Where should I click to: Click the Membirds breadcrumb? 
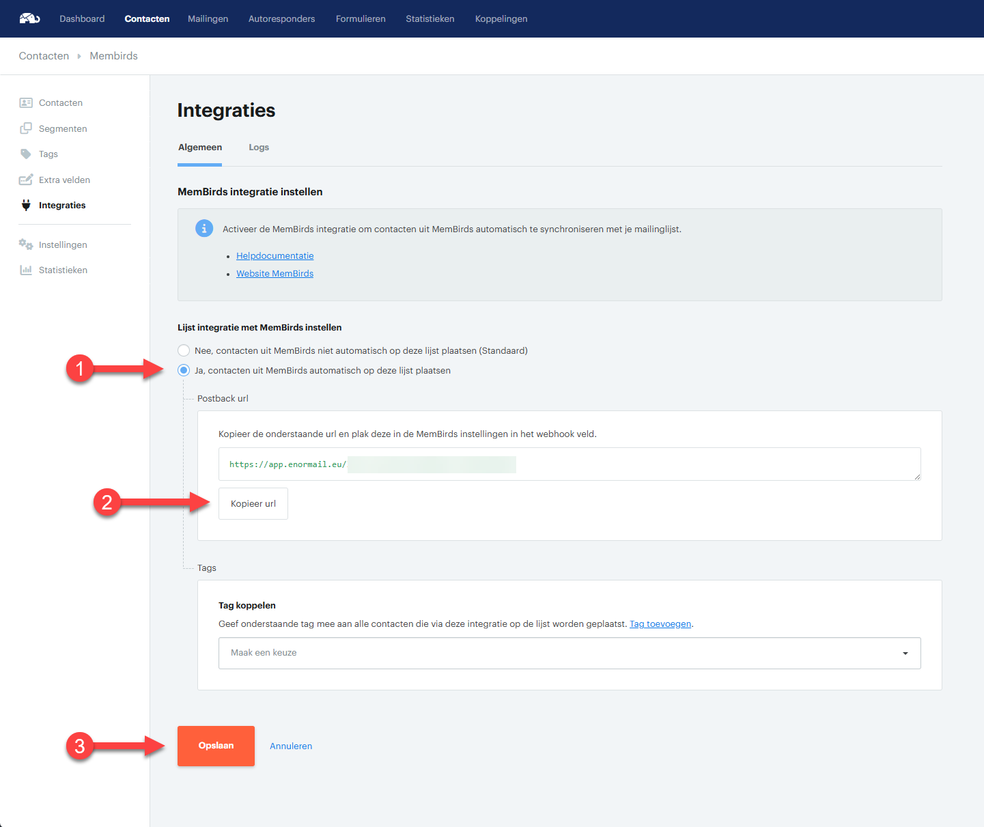pos(114,56)
